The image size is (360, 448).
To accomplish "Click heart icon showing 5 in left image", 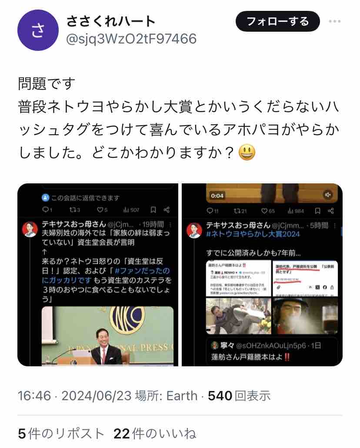I will [x=100, y=210].
